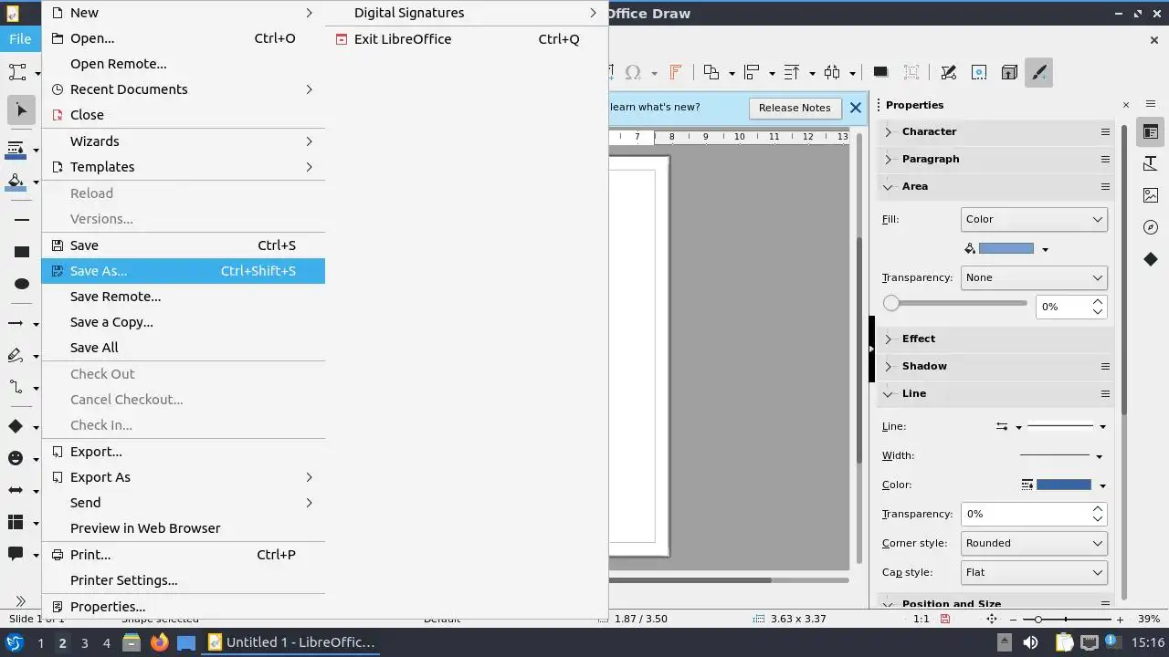The width and height of the screenshot is (1169, 657).
Task: Select the Callouts speech bubble tool
Action: [x=16, y=554]
